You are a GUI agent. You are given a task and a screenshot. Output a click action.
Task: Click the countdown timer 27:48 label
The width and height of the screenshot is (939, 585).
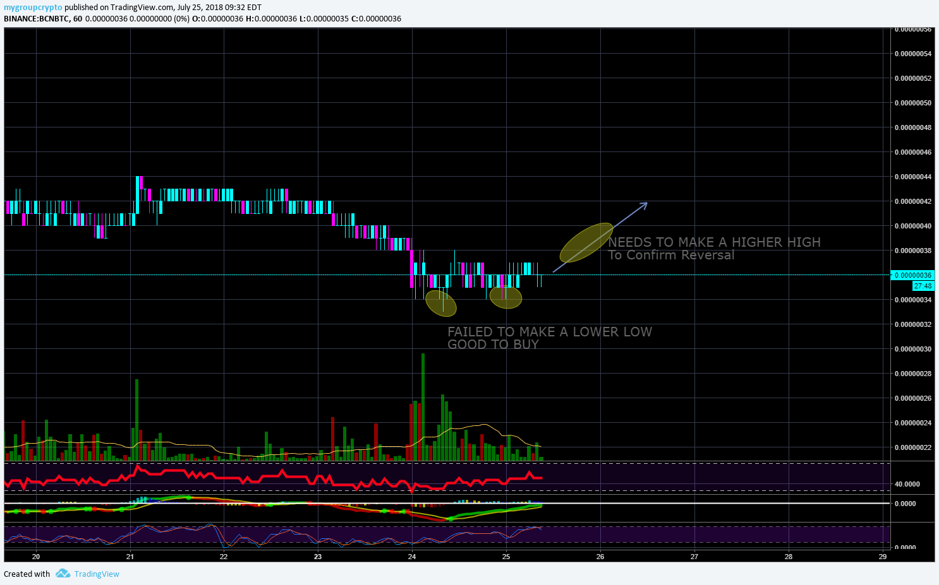click(x=923, y=286)
